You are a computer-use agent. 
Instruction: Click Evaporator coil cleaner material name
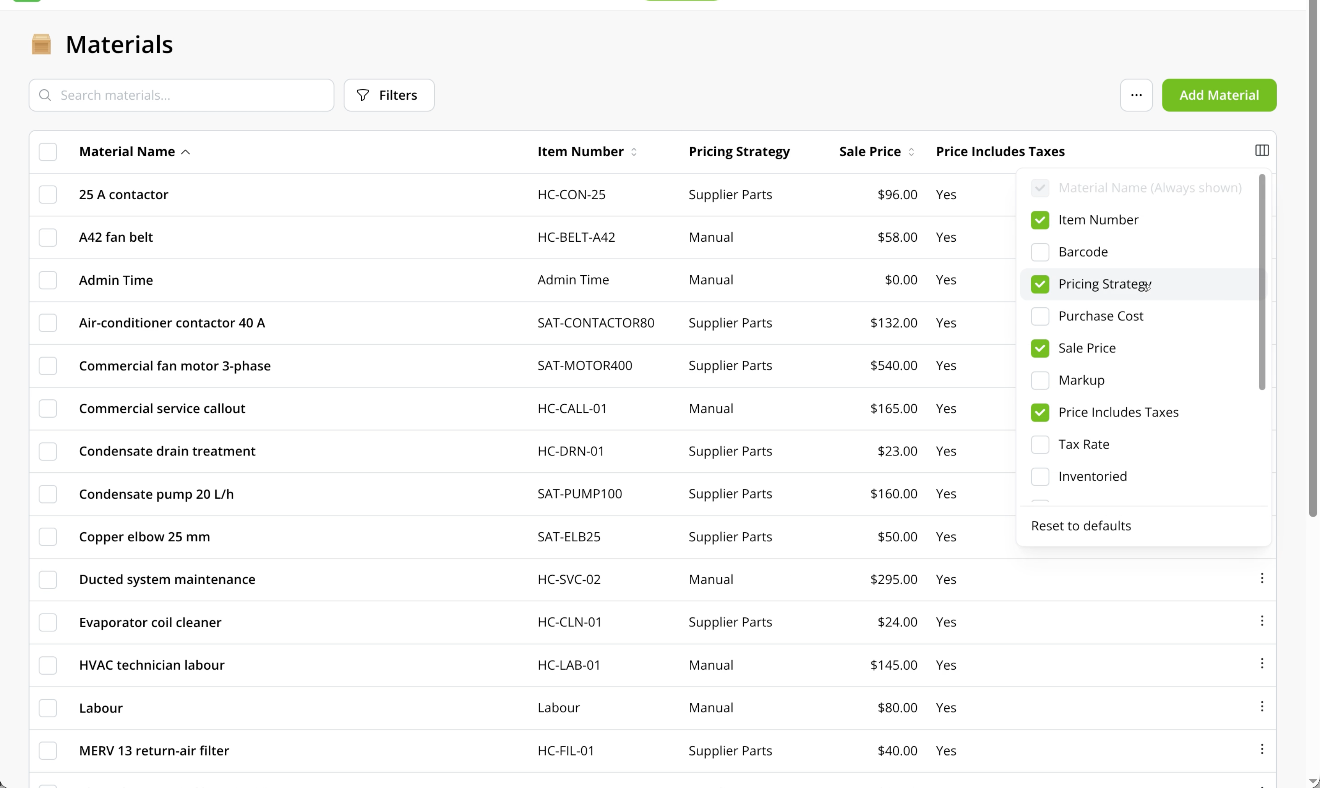(x=151, y=622)
